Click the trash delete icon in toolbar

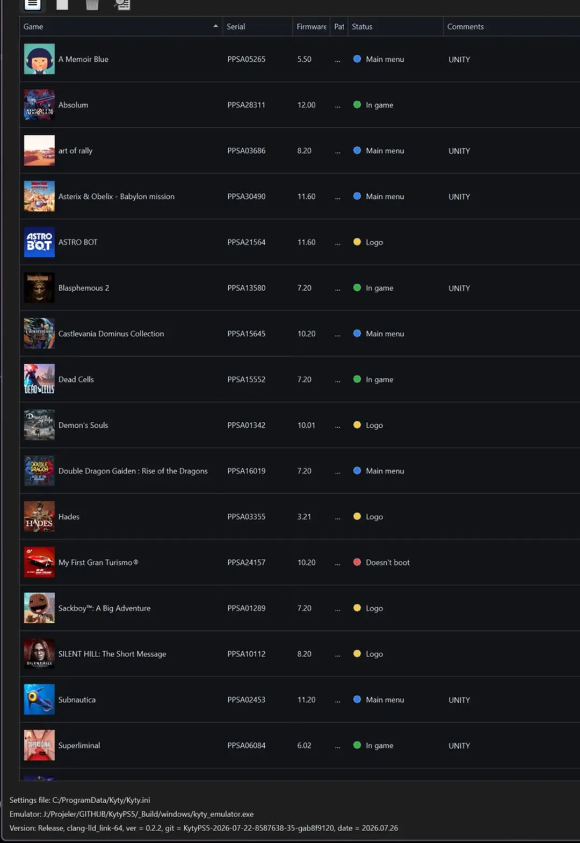tap(92, 5)
